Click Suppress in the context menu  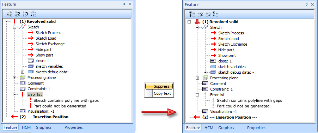pos(159,86)
